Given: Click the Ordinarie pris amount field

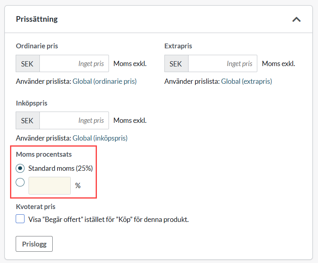Looking at the screenshot, I should (x=74, y=64).
